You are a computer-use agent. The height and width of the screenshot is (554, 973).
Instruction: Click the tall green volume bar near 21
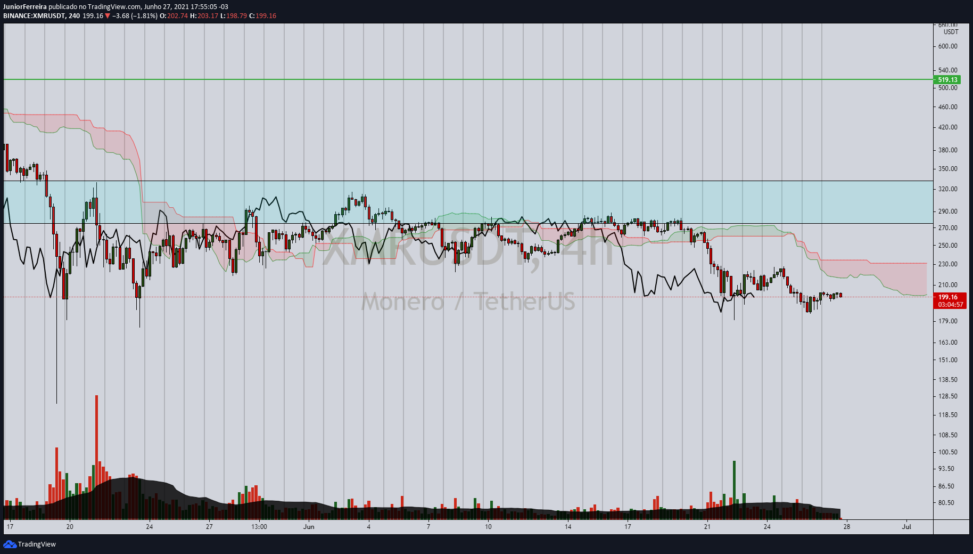(734, 490)
